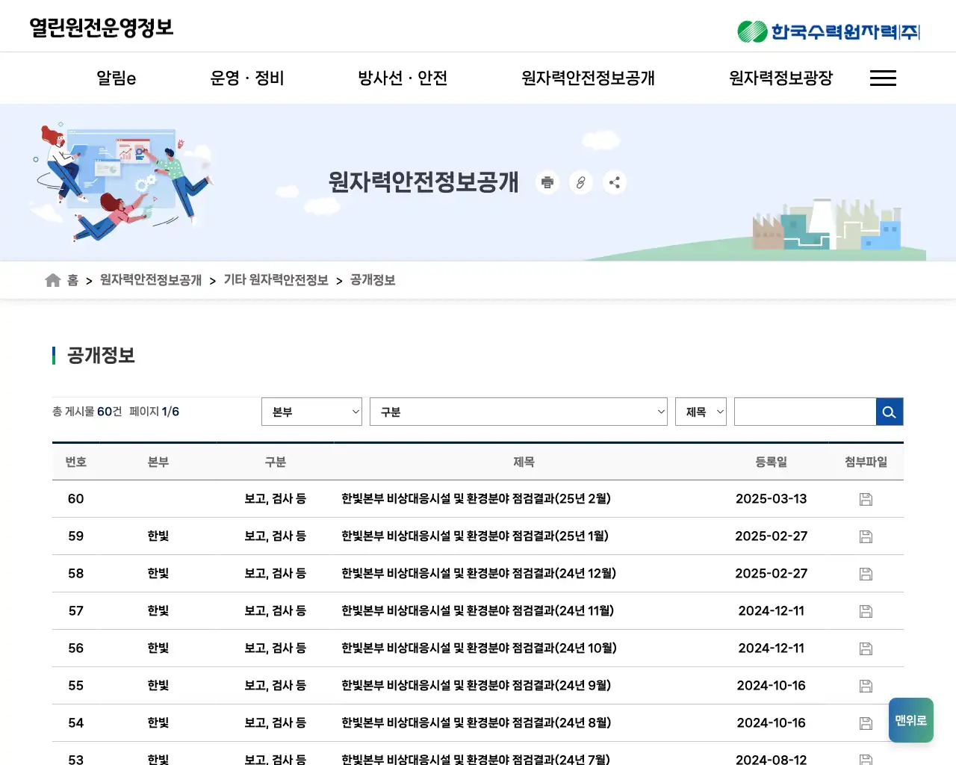The image size is (956, 765).
Task: Click the 총 게시물 60건 count text
Action: click(x=87, y=412)
